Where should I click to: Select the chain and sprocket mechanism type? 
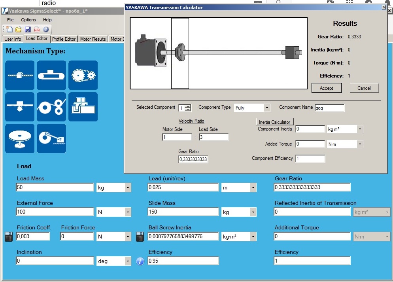[x=83, y=75]
